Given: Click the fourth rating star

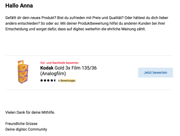Looking at the screenshot, I should coord(52,81).
